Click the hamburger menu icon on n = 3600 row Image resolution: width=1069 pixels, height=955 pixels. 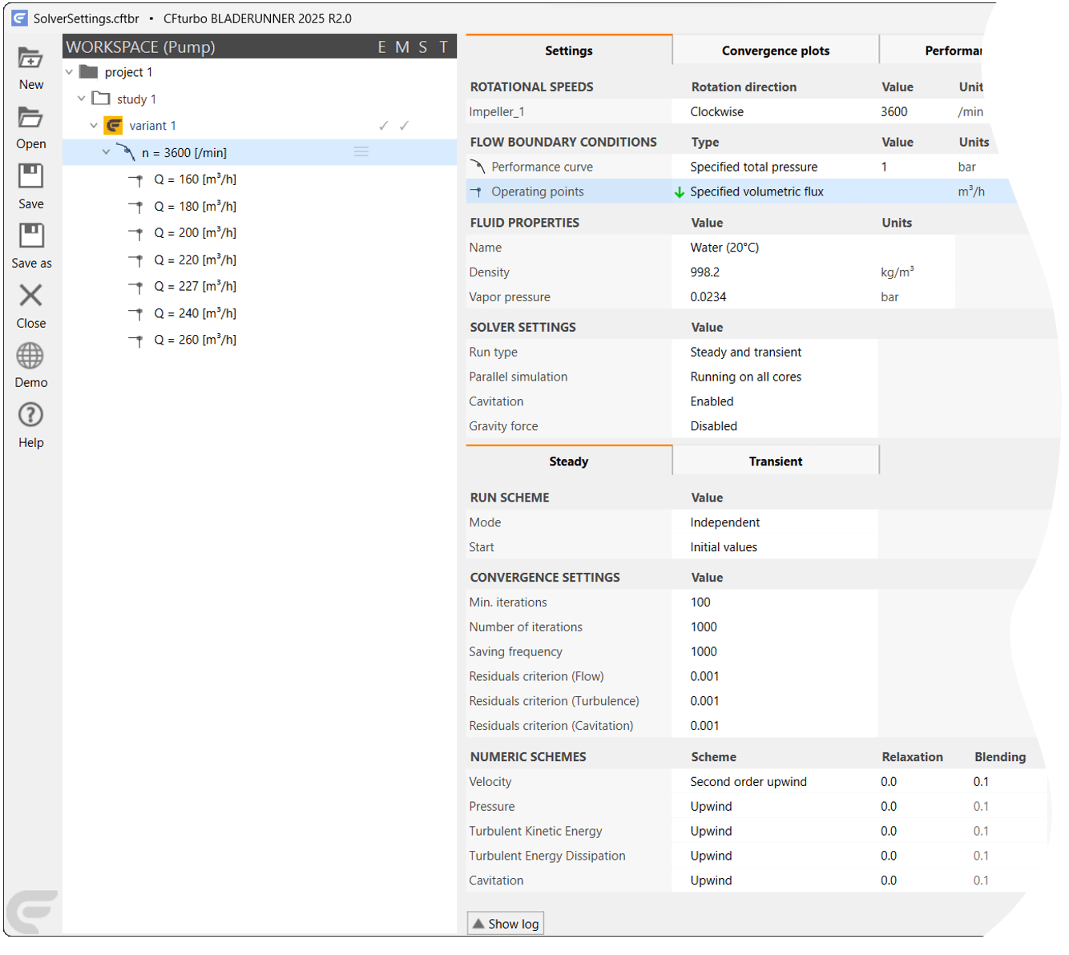coord(361,151)
